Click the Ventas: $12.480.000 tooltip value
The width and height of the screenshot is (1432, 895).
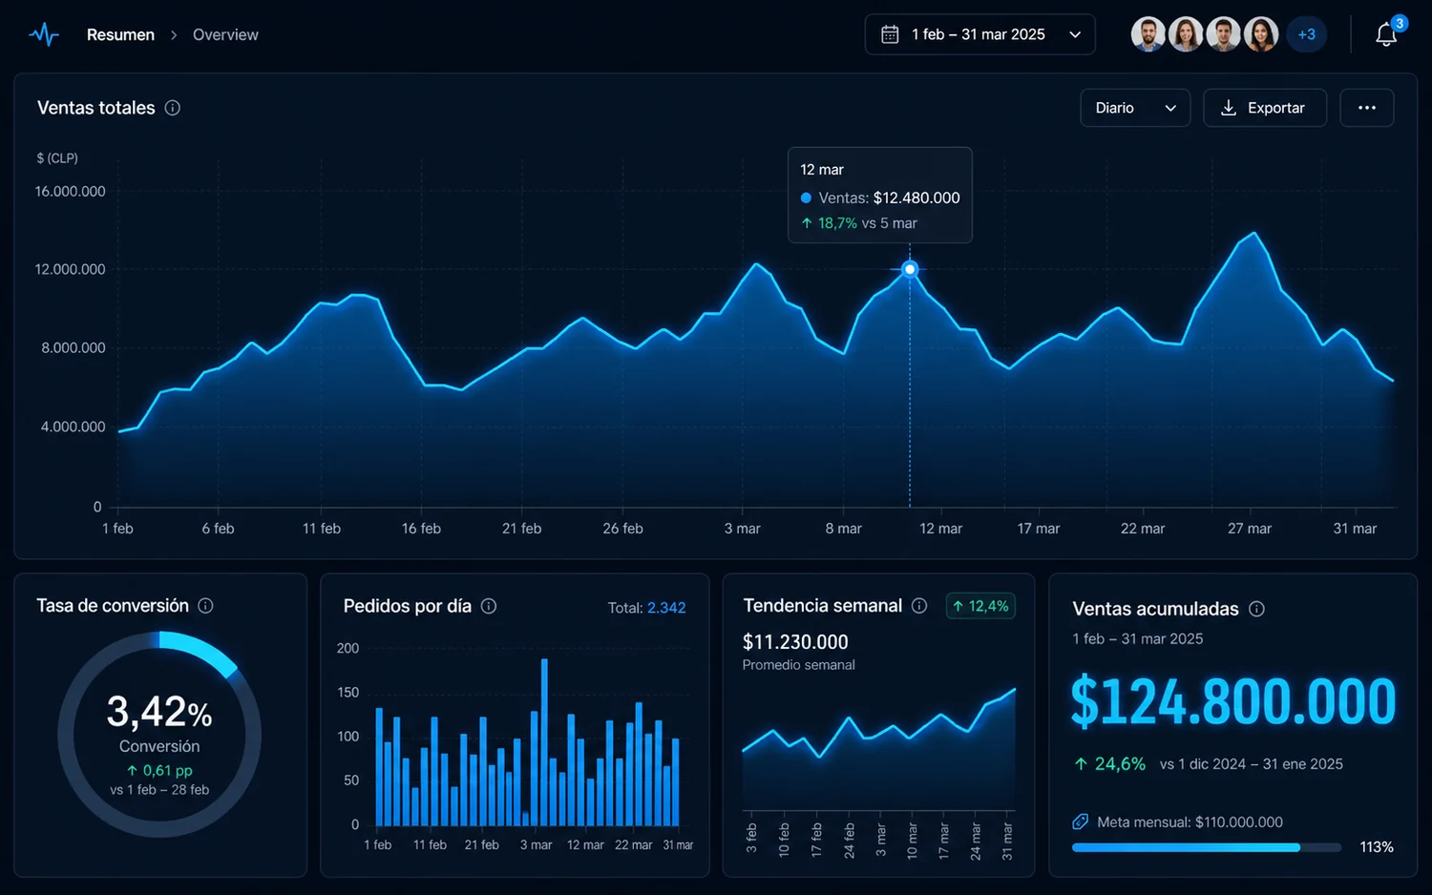[889, 198]
